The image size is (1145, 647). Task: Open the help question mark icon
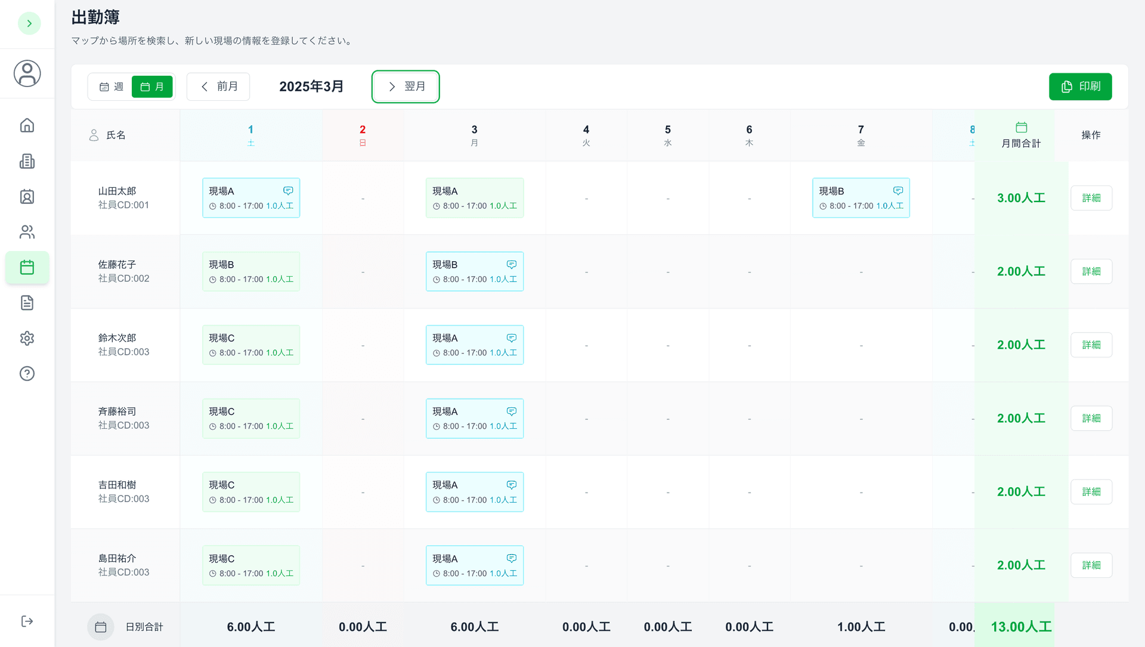27,373
